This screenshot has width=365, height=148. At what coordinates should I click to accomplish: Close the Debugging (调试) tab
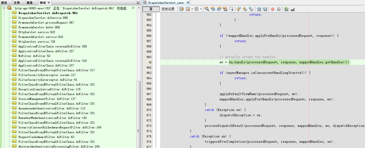pos(49,3)
